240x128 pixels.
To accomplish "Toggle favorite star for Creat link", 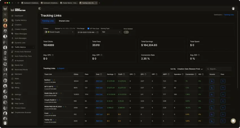I will point(52,113).
